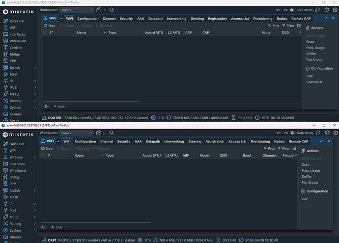Open Workspace dropdown in ROUTER window

pyautogui.click(x=77, y=10)
